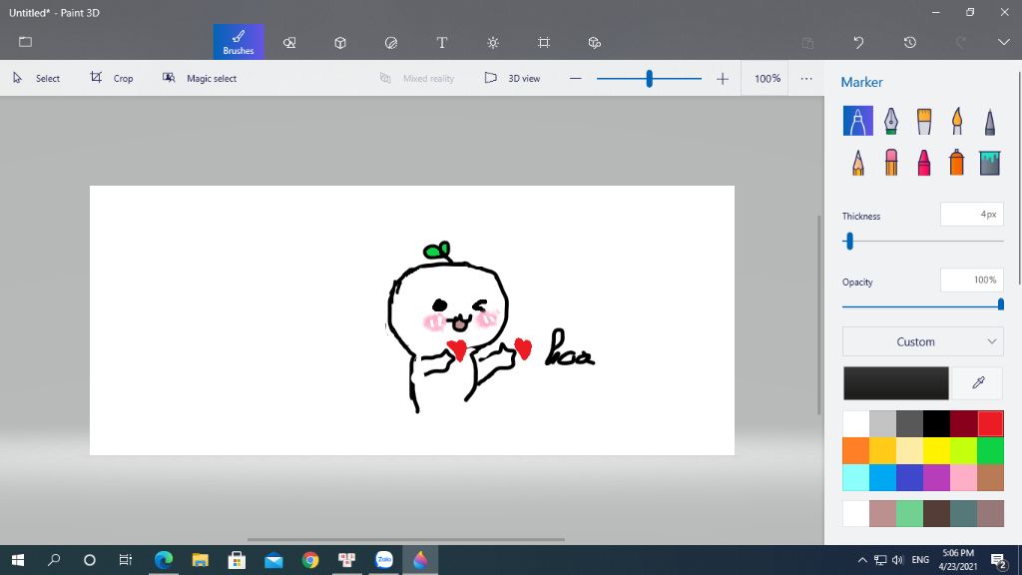
Task: Pick the dark red color swatch
Action: point(963,424)
